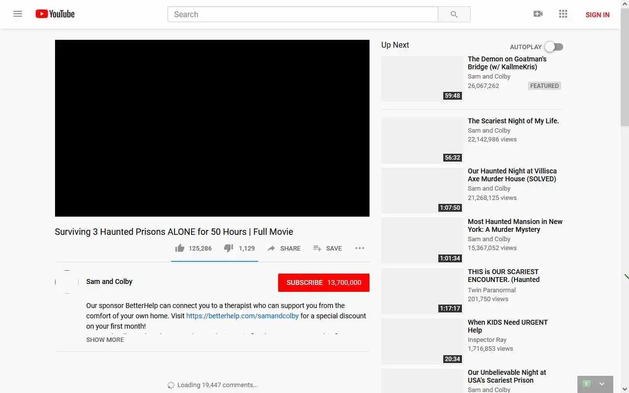This screenshot has height=393, width=629.
Task: Open Sam and Colby channel name link
Action: click(109, 281)
